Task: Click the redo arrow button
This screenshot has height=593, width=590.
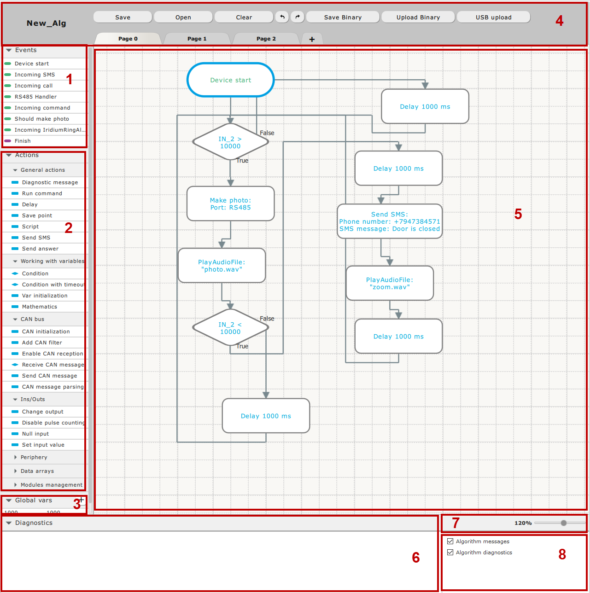Action: tap(298, 17)
